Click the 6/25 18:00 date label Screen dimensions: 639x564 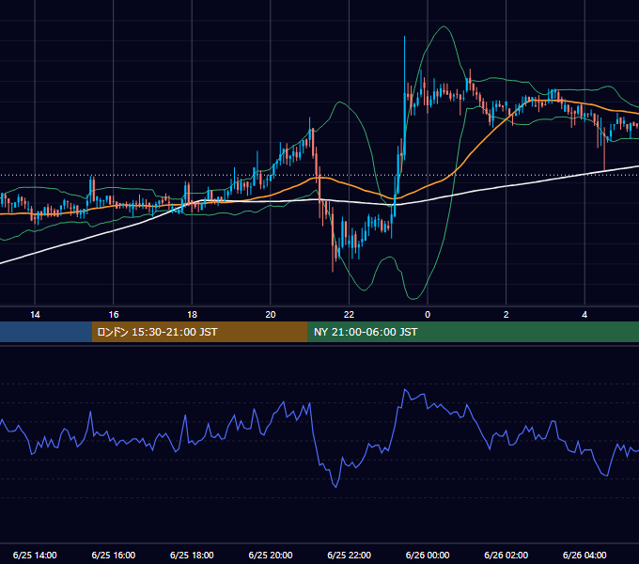click(x=192, y=555)
